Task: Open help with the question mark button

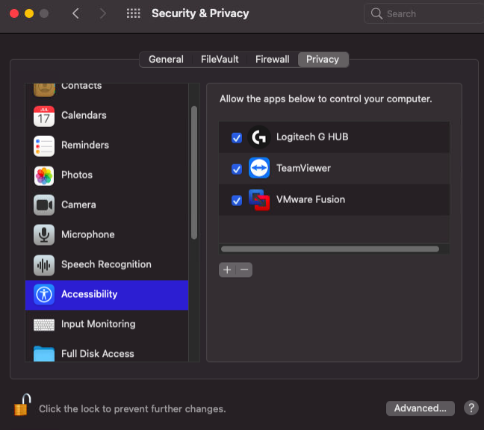Action: pyautogui.click(x=471, y=408)
